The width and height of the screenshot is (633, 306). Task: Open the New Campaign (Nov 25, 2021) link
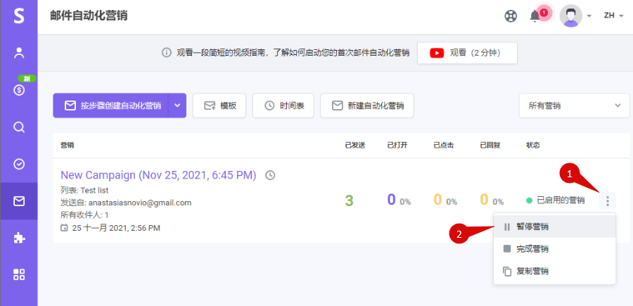158,174
